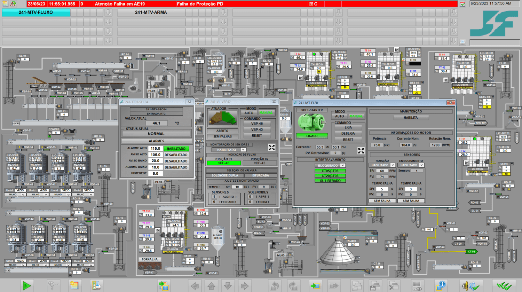Screen dimensions: 522x292
Task: Click the expand arrows icon beside Corrente
Action: click(361, 150)
